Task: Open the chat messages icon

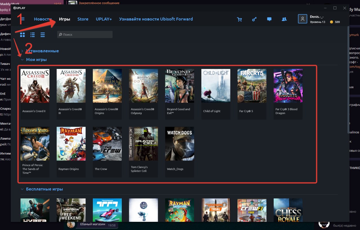Action: coord(269,19)
